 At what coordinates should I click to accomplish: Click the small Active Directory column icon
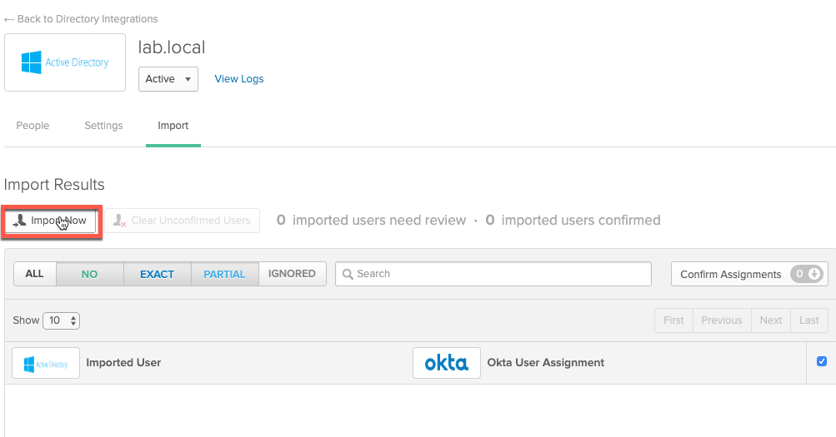pos(46,363)
